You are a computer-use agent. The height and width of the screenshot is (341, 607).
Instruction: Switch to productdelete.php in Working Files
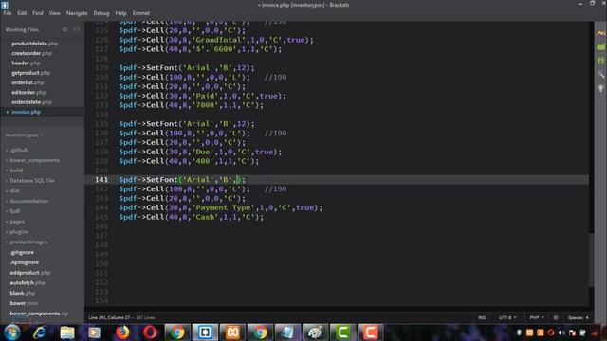[x=35, y=44]
